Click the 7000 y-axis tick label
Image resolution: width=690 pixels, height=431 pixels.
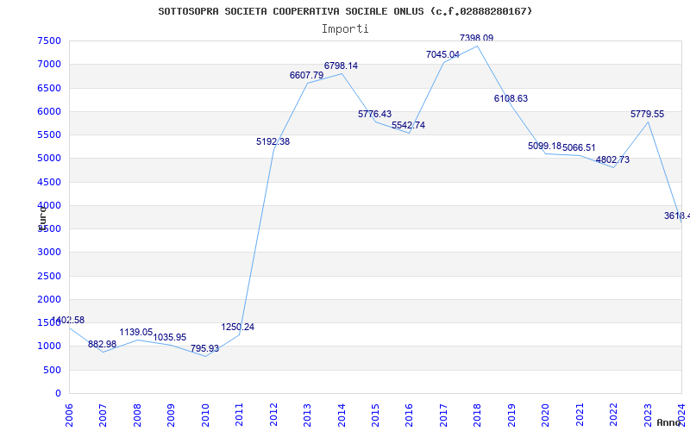(x=49, y=64)
